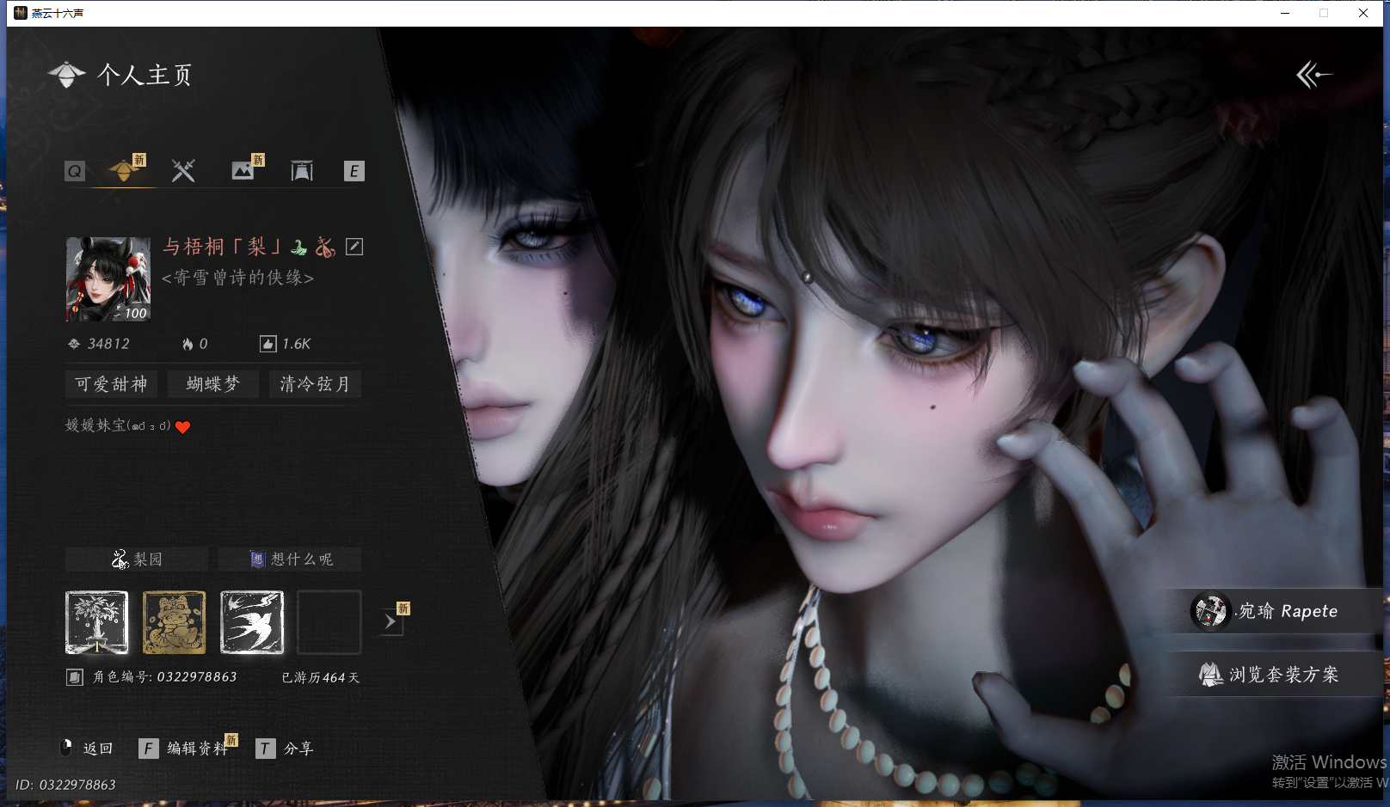The width and height of the screenshot is (1390, 807).
Task: Select the tree achievement badge
Action: pyautogui.click(x=97, y=622)
